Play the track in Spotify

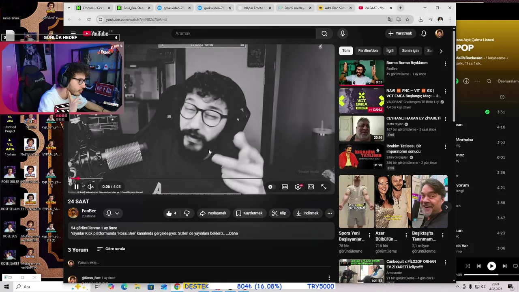(491, 266)
